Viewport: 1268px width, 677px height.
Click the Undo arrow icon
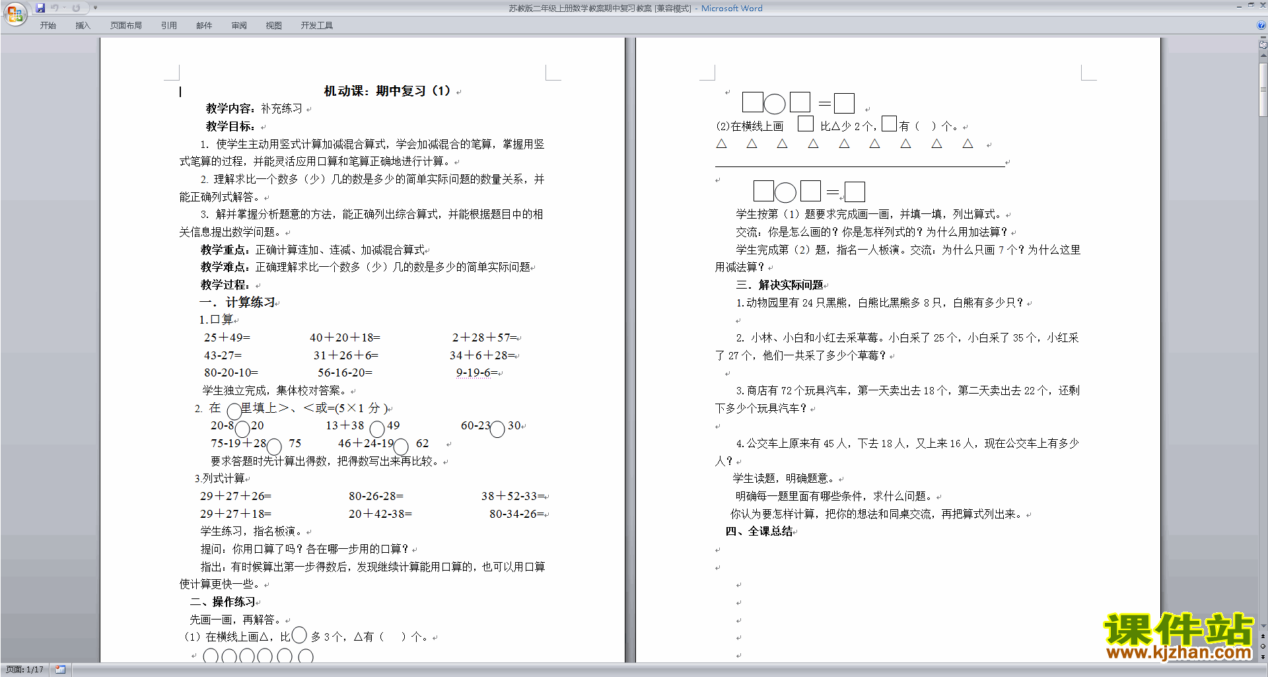pos(55,8)
